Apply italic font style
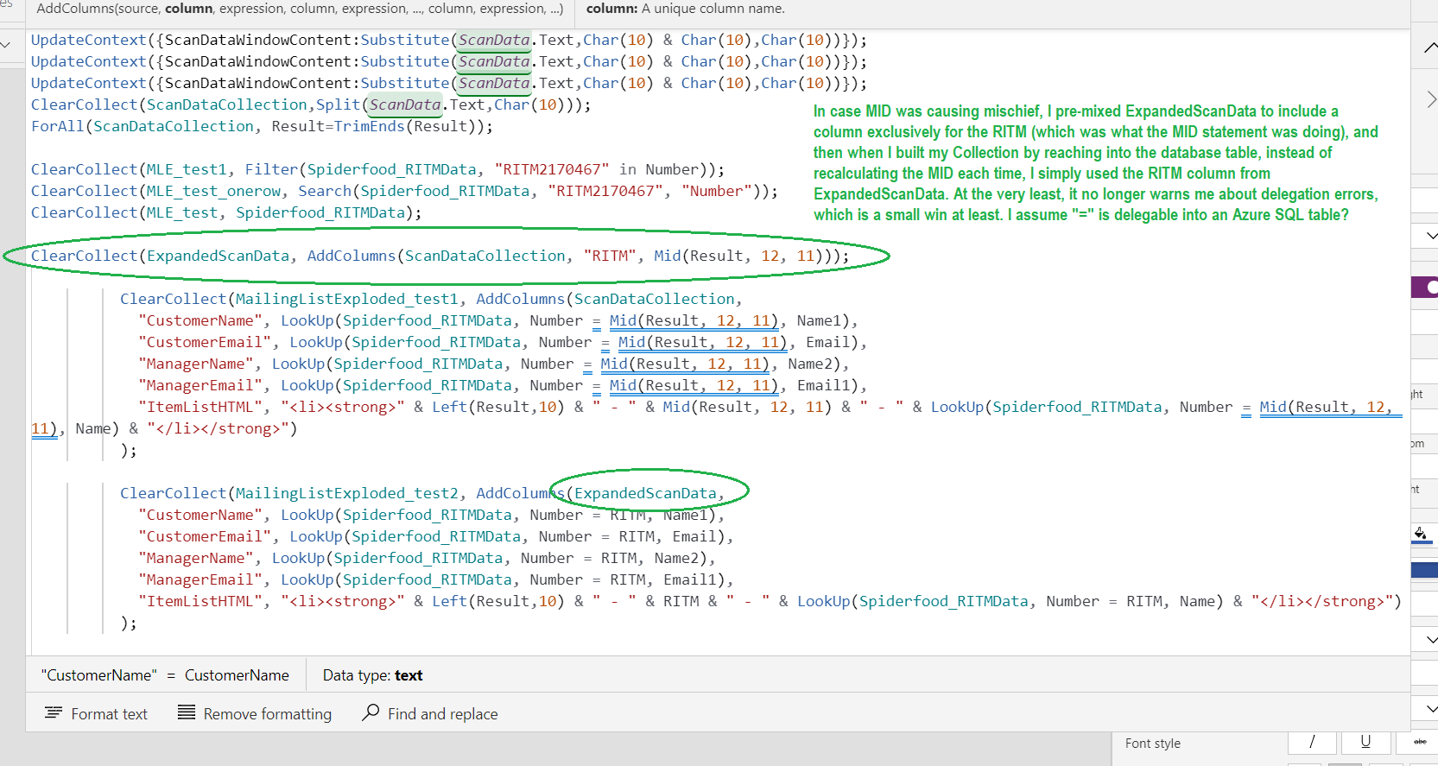1438x766 pixels. (1312, 742)
